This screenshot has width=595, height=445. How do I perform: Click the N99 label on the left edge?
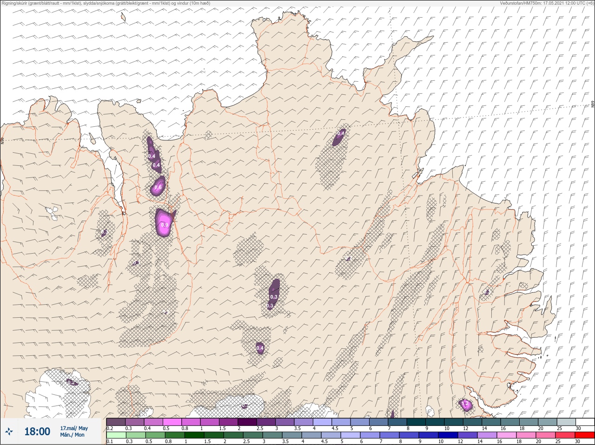[2, 140]
